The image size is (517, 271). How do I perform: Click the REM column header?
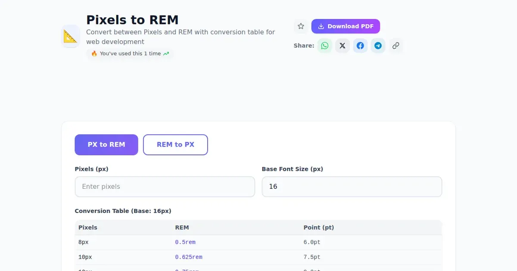(182, 228)
